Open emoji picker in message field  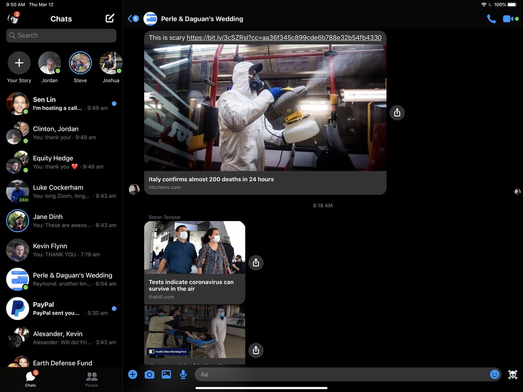494,374
